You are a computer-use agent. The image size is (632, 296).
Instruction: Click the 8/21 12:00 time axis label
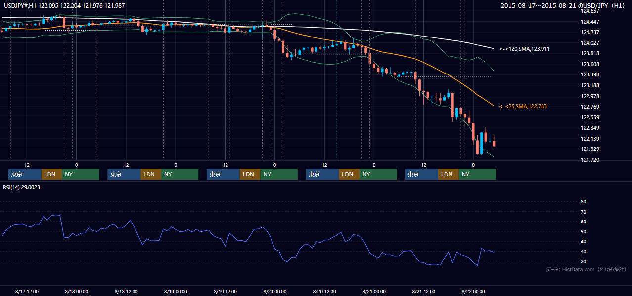[x=423, y=291]
